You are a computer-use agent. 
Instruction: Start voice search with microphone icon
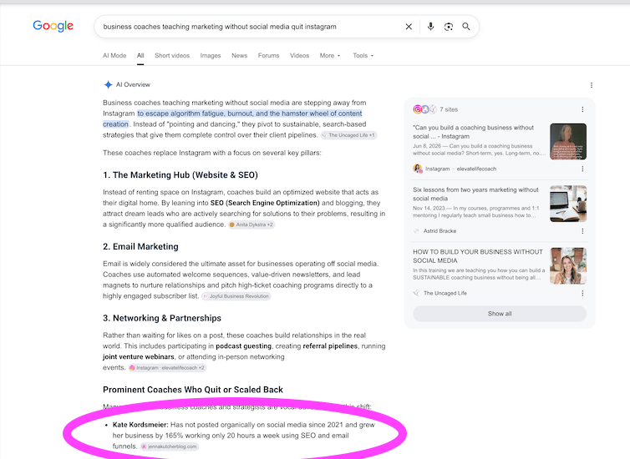click(x=430, y=27)
